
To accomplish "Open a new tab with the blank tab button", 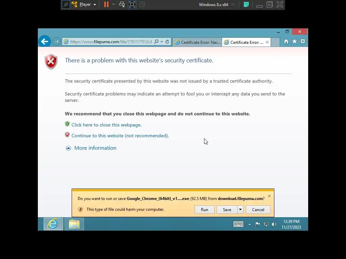I will click(275, 42).
